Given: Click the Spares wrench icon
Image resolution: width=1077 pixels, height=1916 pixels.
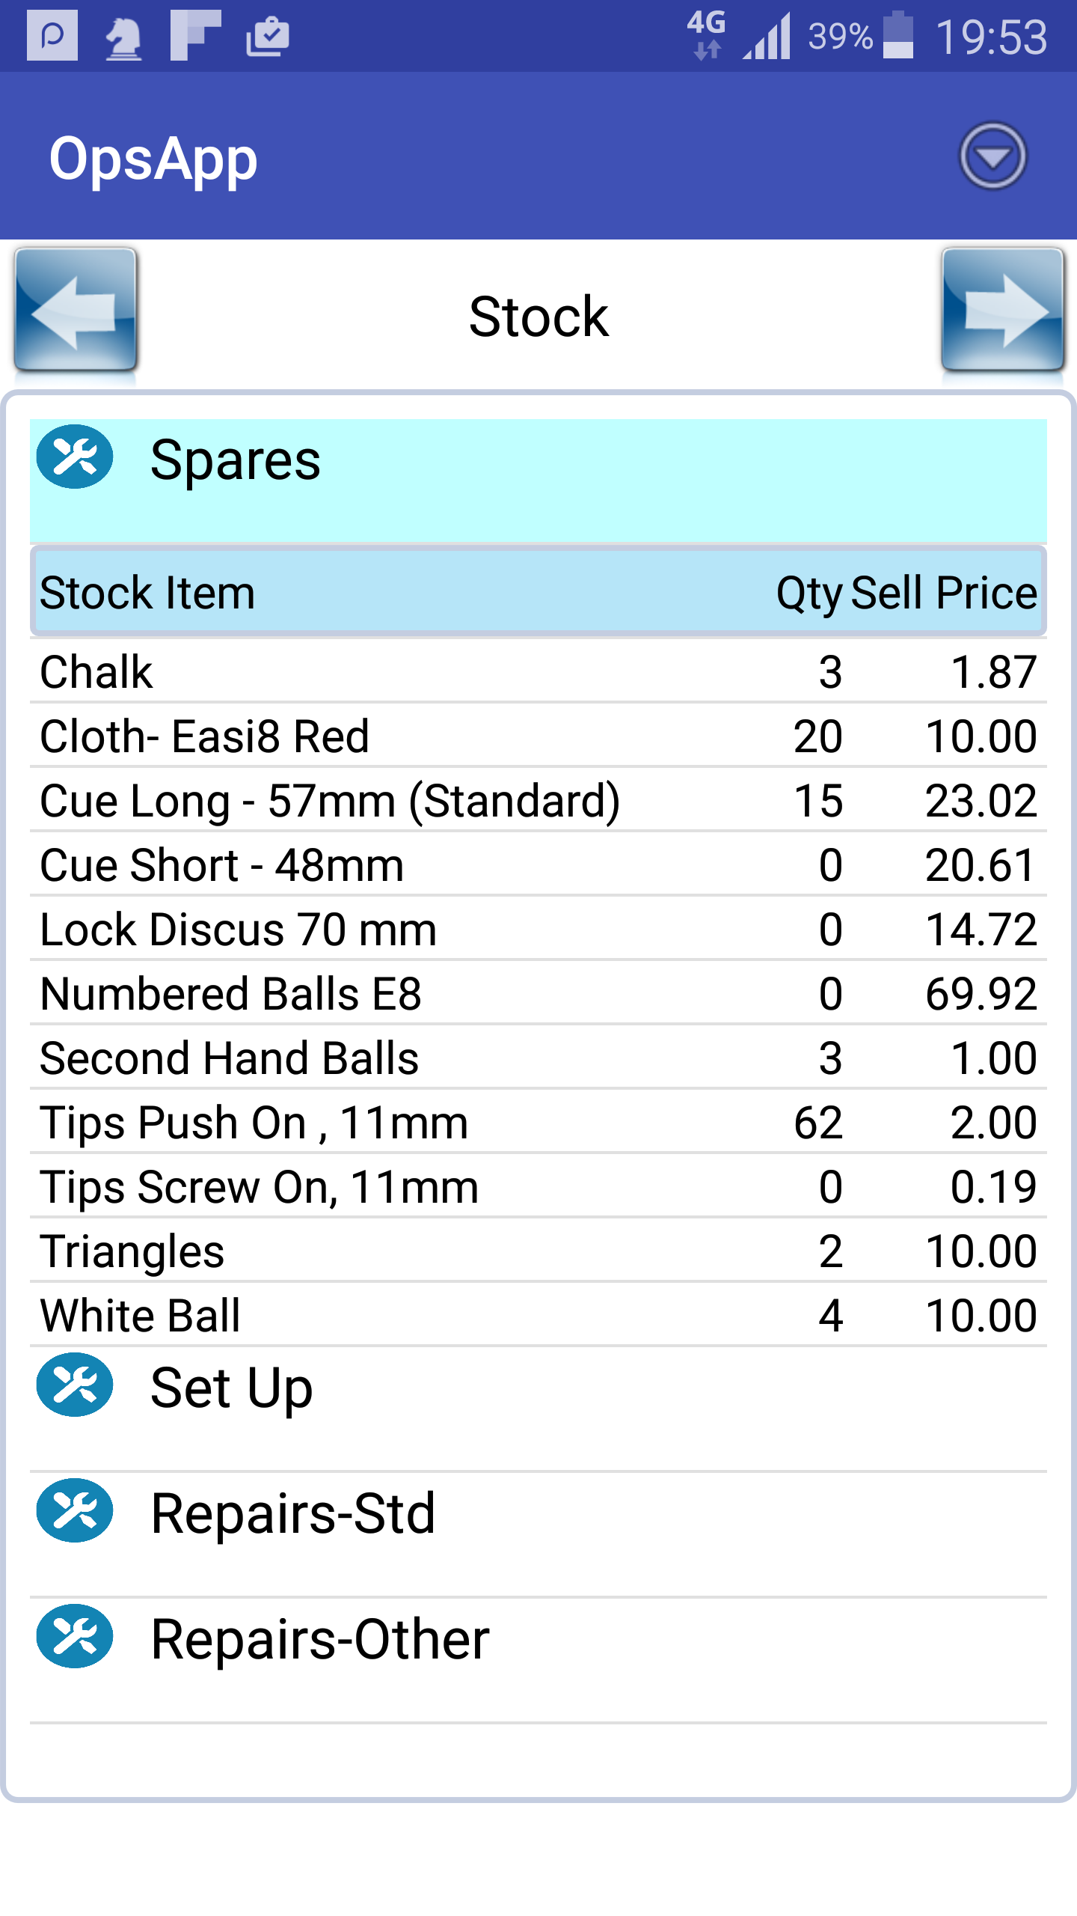Looking at the screenshot, I should 75,457.
